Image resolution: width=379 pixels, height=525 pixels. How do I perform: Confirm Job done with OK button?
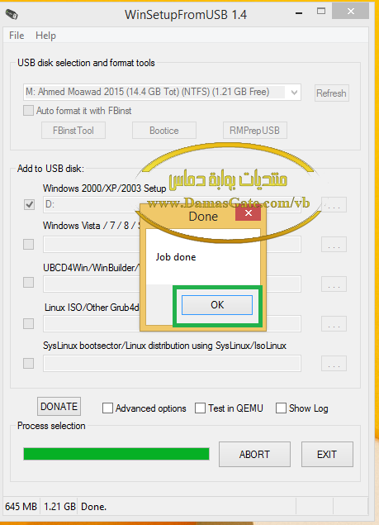click(217, 305)
